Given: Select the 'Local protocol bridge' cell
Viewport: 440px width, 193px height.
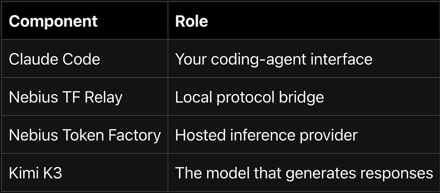Looking at the screenshot, I should pyautogui.click(x=304, y=96).
